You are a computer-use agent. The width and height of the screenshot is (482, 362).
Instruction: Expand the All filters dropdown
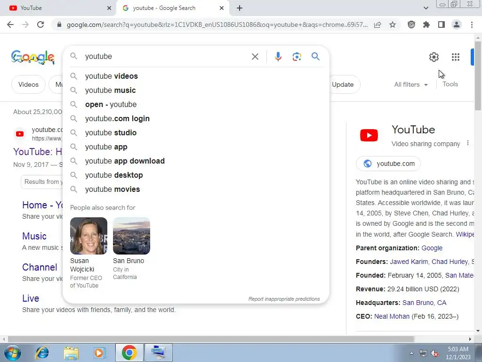point(411,84)
